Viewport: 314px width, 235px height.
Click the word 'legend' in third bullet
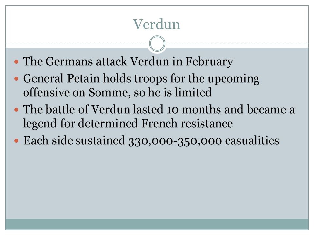(40, 124)
